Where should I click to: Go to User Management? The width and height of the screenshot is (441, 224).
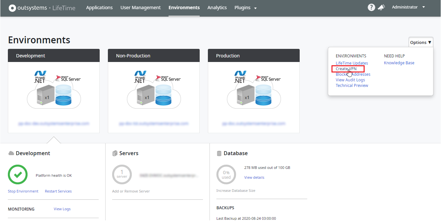point(140,8)
